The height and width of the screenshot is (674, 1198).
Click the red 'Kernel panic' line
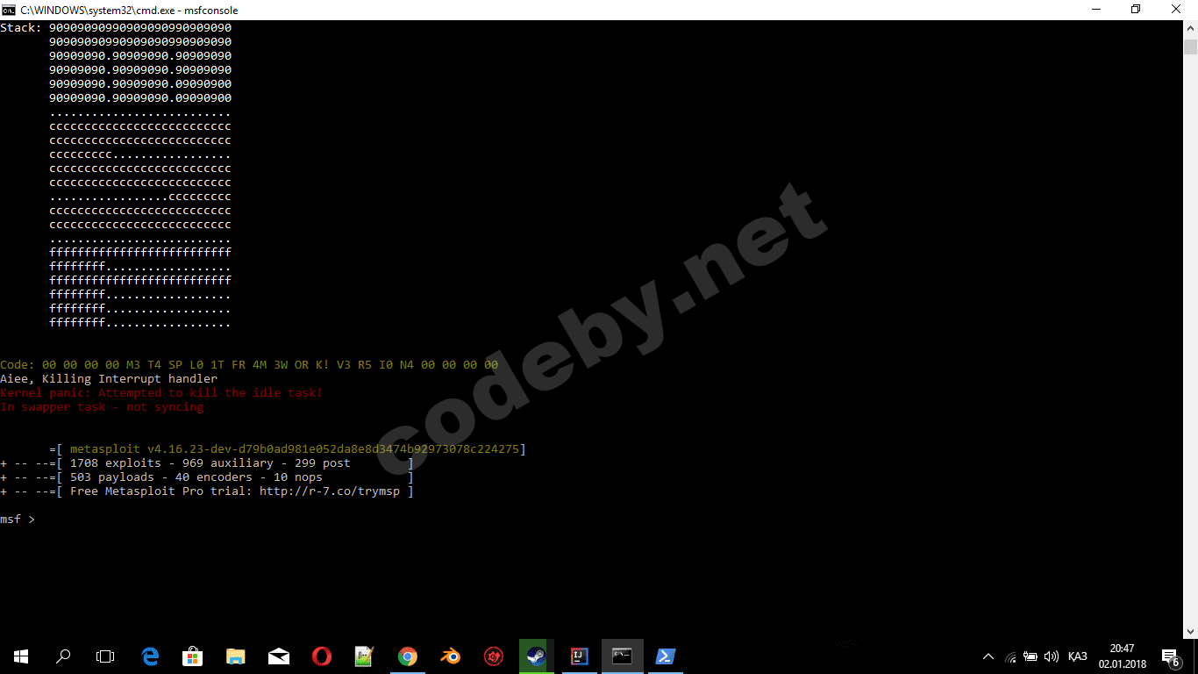pyautogui.click(x=161, y=392)
